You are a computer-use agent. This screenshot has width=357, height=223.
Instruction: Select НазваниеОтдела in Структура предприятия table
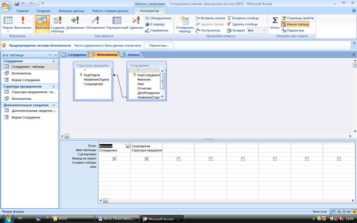click(96, 79)
